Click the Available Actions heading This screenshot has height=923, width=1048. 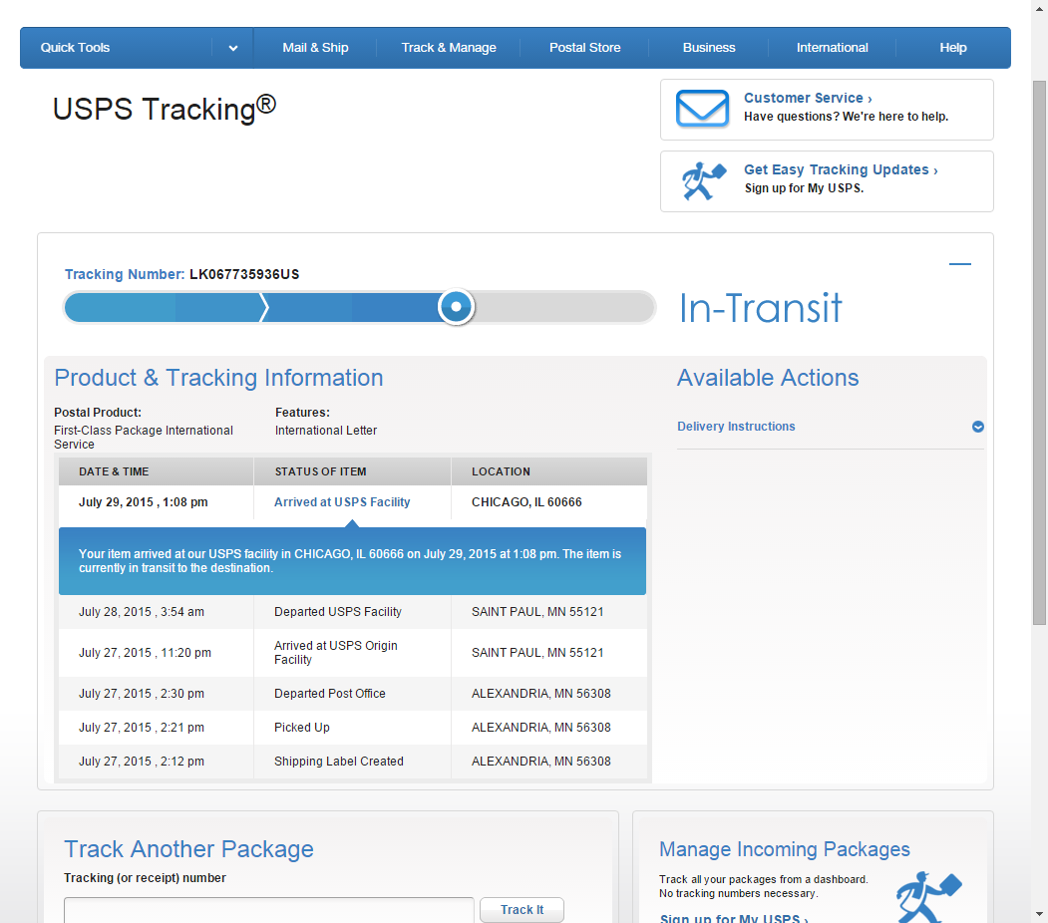pos(767,378)
